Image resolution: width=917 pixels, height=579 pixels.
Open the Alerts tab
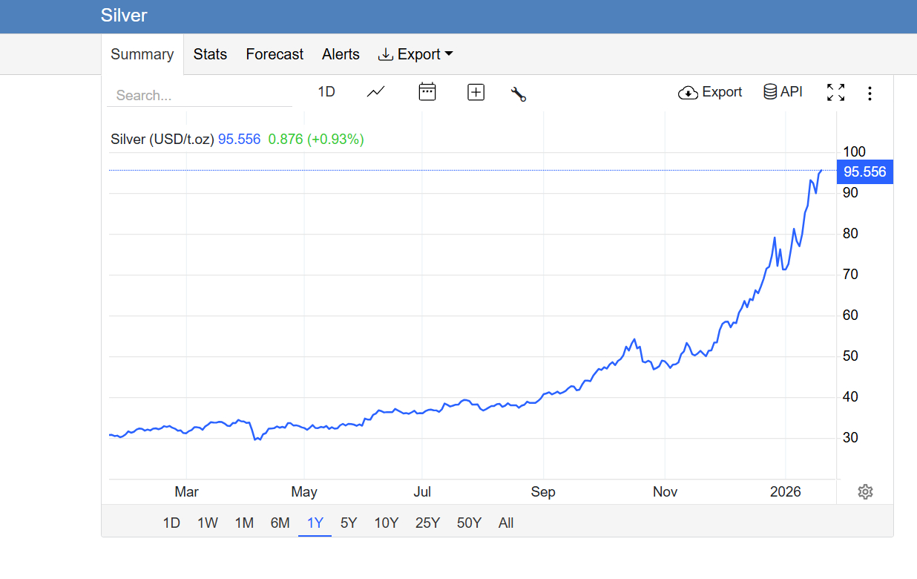tap(341, 54)
